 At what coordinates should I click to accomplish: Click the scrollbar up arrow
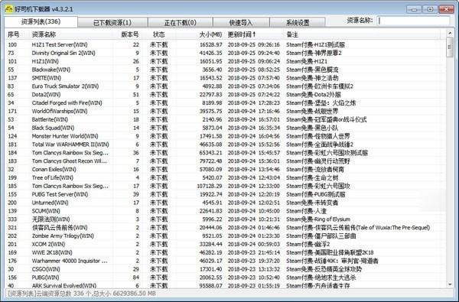(450, 34)
